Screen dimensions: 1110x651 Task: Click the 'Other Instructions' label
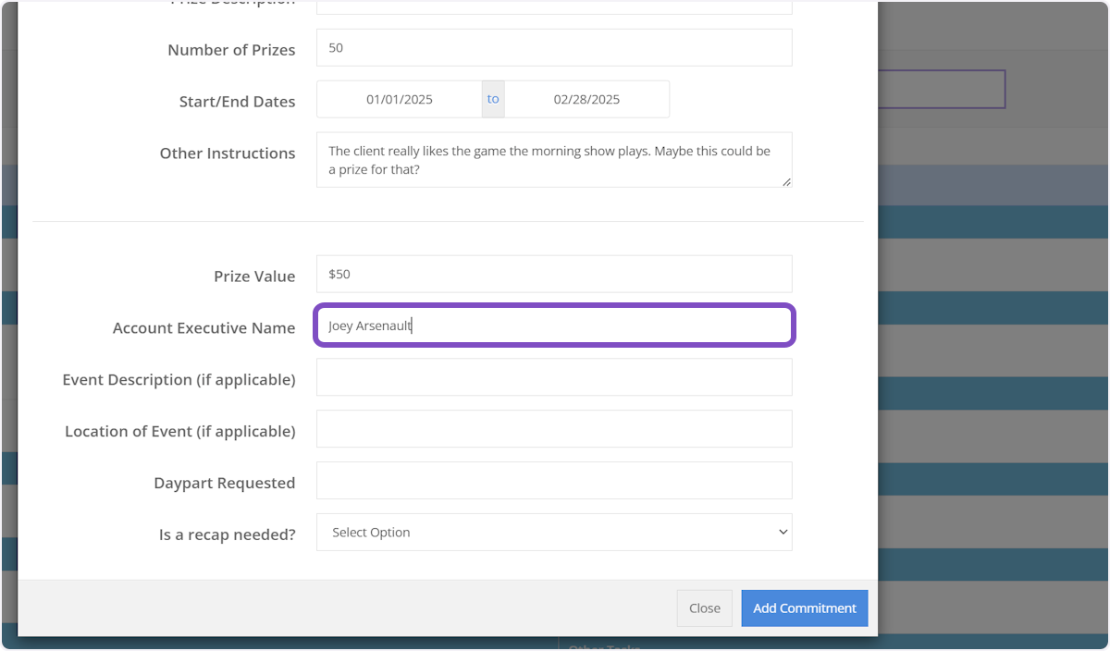pyautogui.click(x=228, y=154)
